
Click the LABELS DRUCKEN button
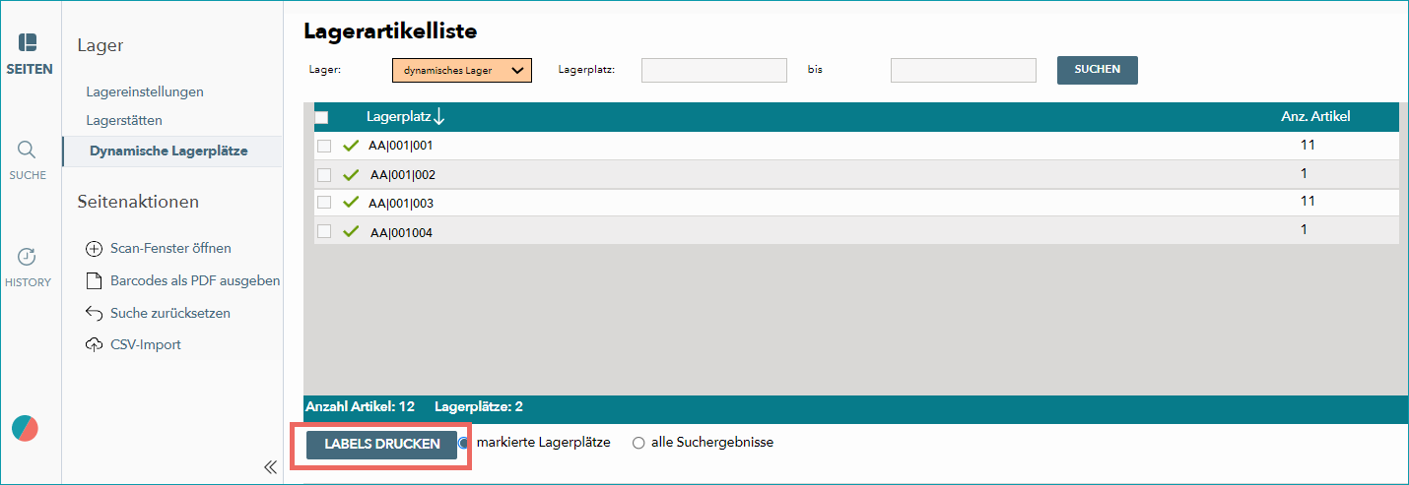382,445
